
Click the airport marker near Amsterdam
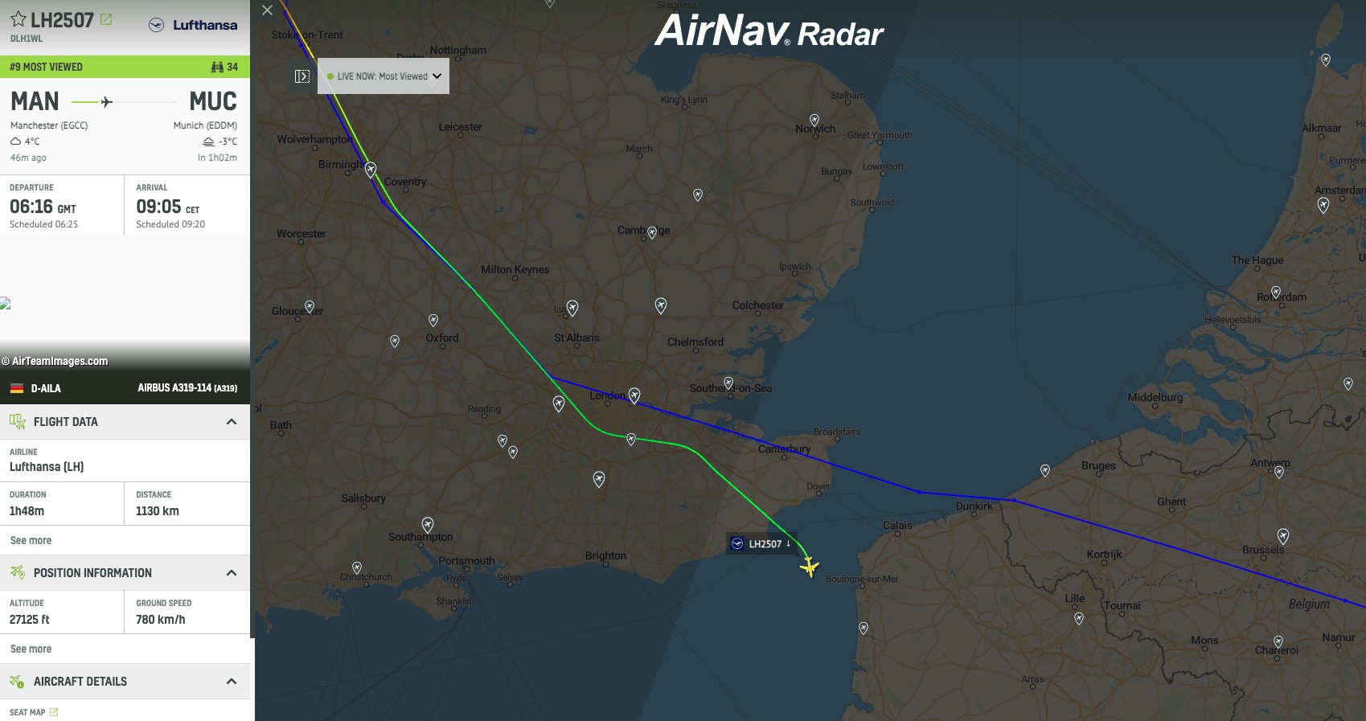click(x=1323, y=205)
